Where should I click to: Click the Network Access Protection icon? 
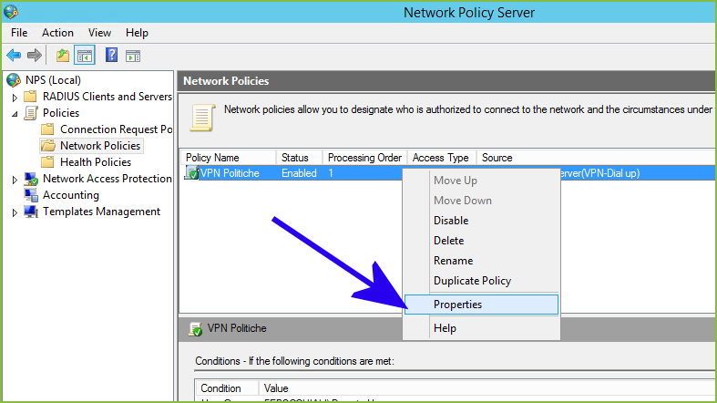[31, 179]
